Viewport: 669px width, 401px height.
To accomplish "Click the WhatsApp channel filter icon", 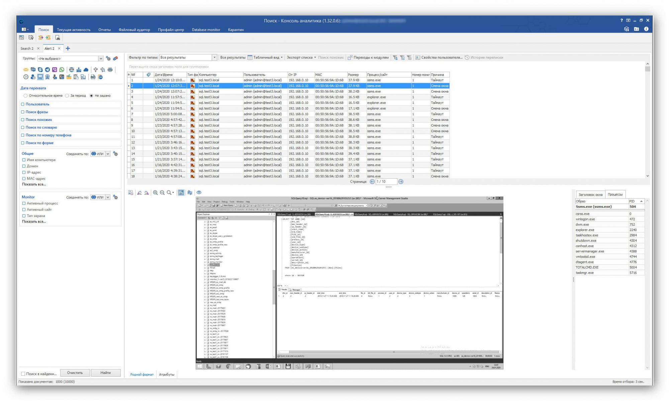I will point(62,70).
